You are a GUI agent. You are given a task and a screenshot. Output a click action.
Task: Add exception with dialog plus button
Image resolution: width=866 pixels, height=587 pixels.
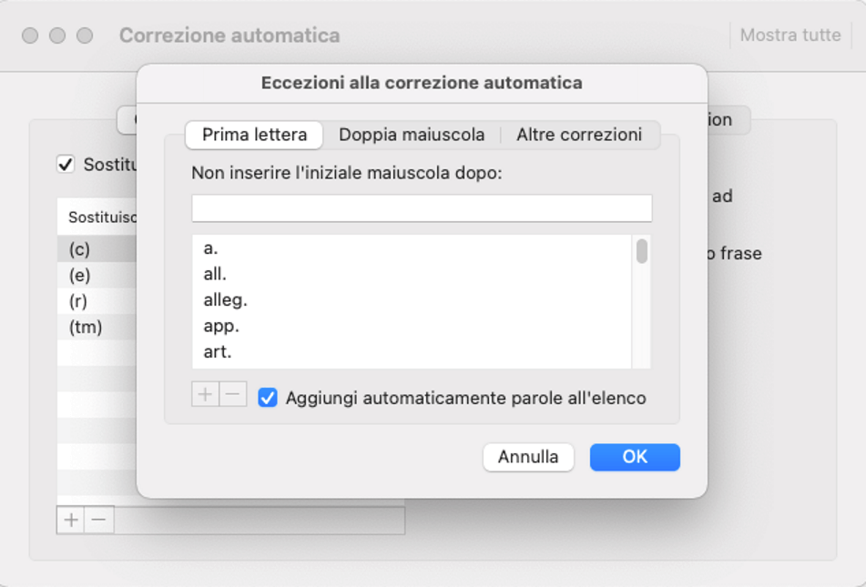205,394
